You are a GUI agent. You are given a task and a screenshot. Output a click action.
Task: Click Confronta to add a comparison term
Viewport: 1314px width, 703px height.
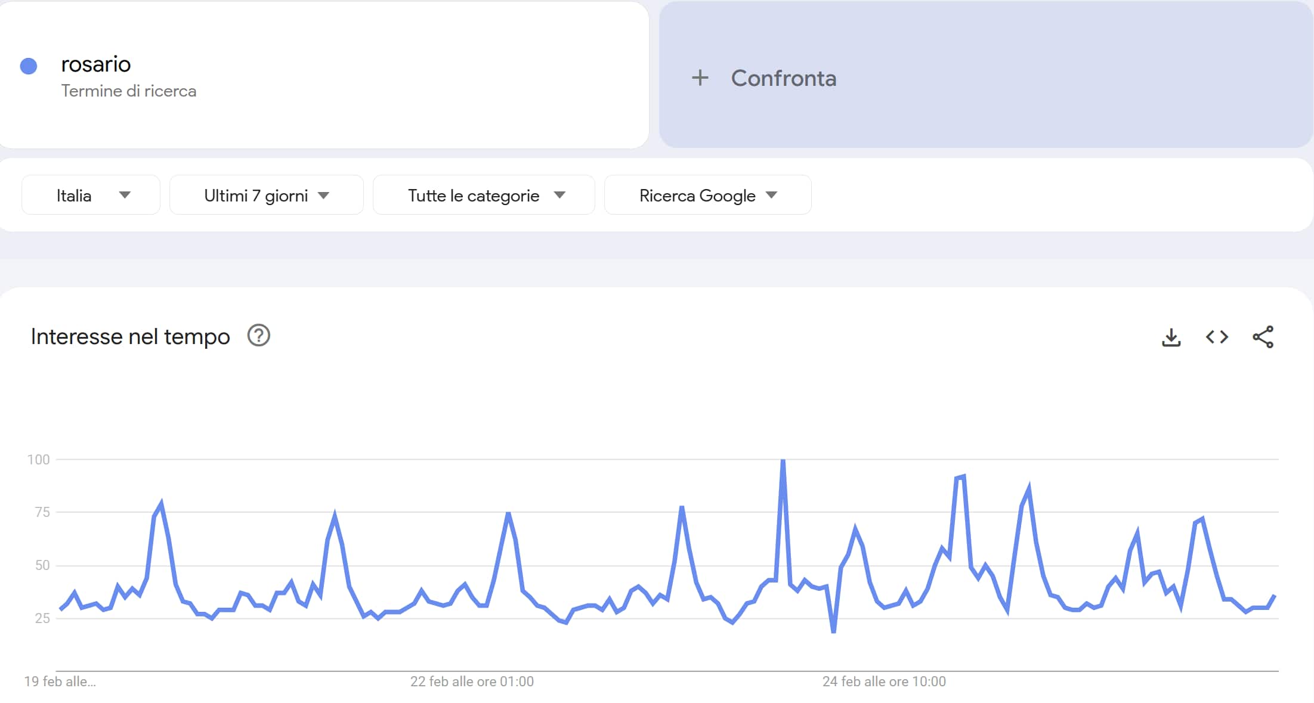[784, 78]
